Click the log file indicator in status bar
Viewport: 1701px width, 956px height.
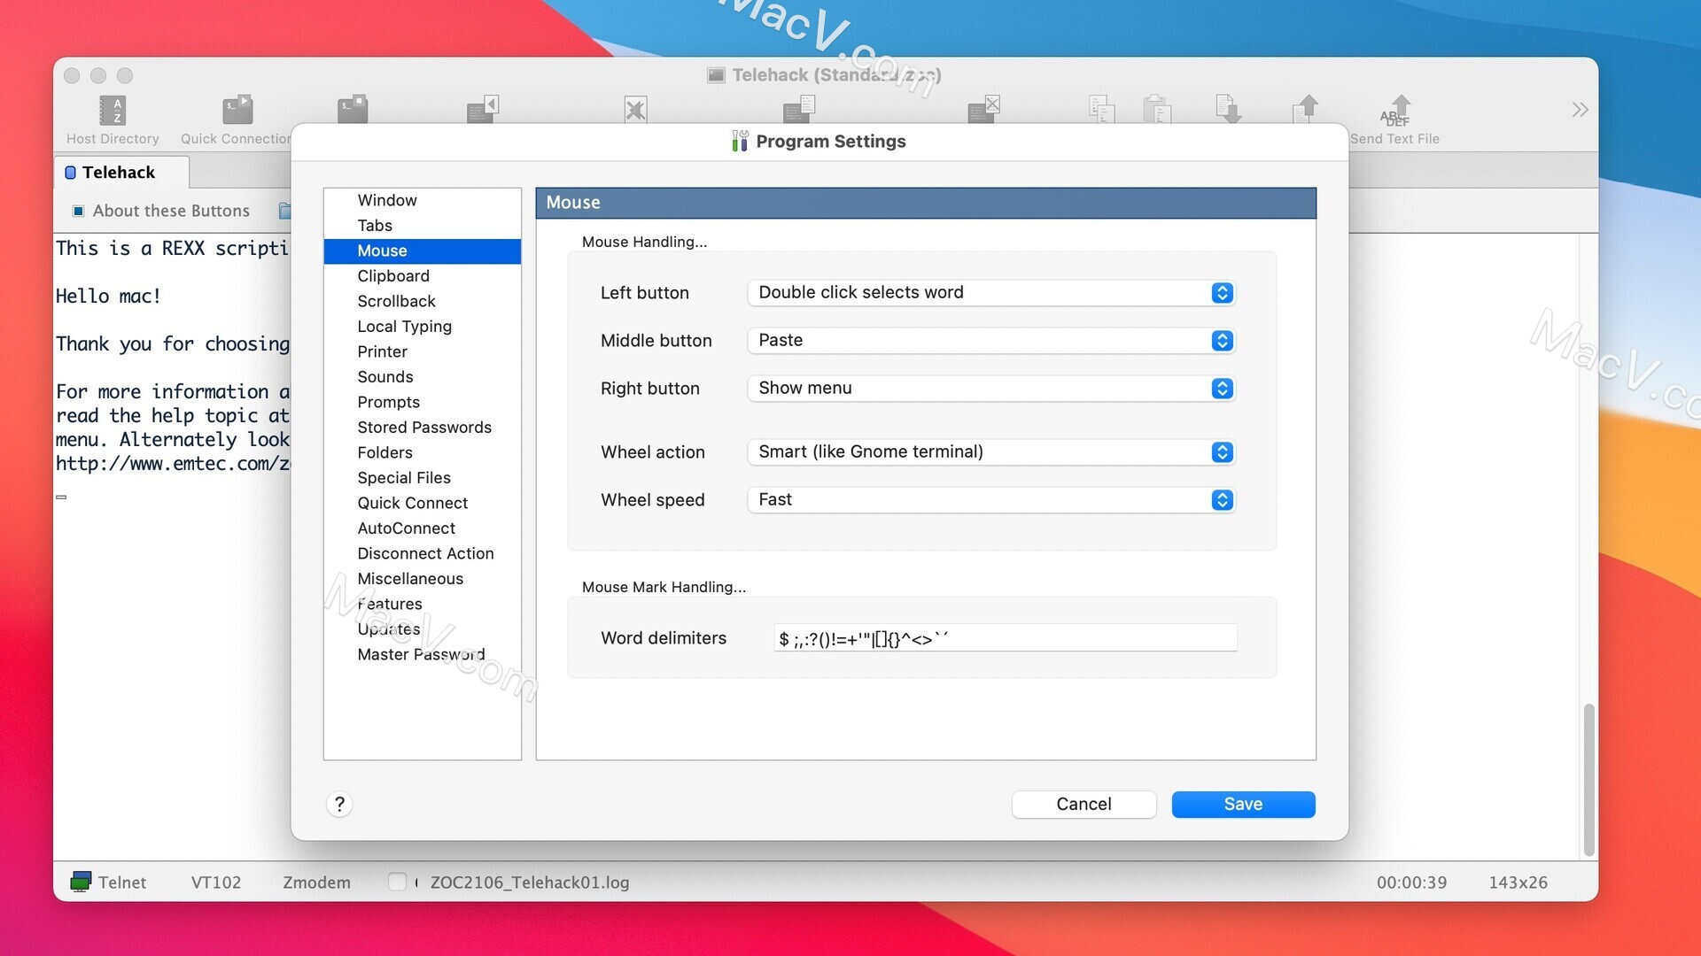click(x=529, y=882)
